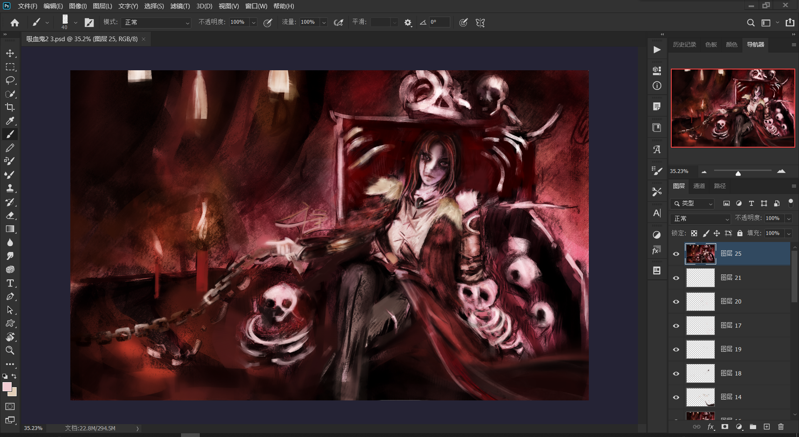799x437 pixels.
Task: Open the layer blend mode 正常 dropdown
Action: point(701,218)
